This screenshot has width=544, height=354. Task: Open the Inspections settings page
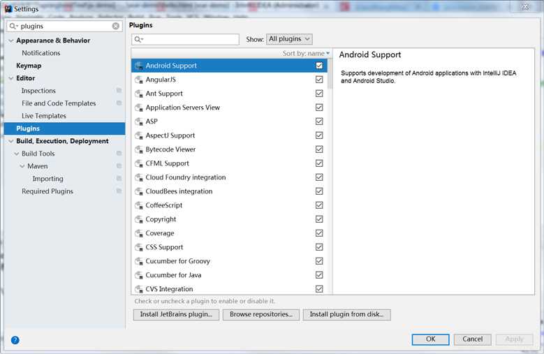pos(38,91)
